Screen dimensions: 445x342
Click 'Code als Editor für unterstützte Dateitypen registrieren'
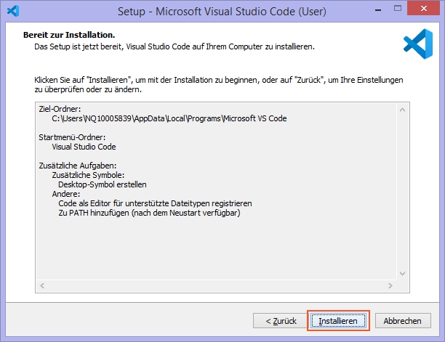click(155, 203)
